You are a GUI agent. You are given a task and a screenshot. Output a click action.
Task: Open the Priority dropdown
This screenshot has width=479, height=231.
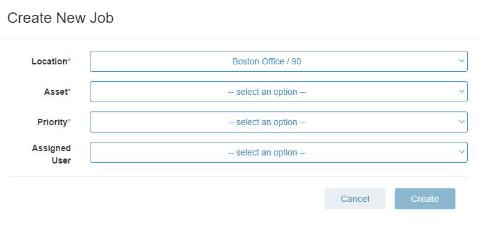tap(279, 122)
